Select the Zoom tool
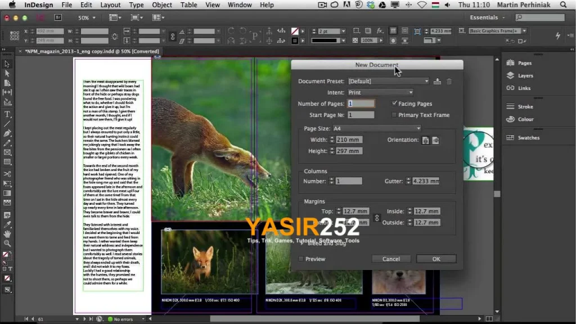The image size is (576, 324). tap(7, 243)
